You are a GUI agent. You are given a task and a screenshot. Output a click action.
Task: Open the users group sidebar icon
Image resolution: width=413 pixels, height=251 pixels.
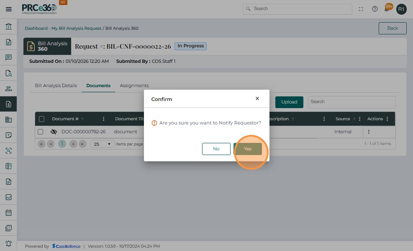8,88
